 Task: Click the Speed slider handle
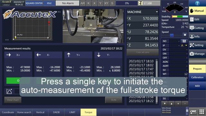172,35
